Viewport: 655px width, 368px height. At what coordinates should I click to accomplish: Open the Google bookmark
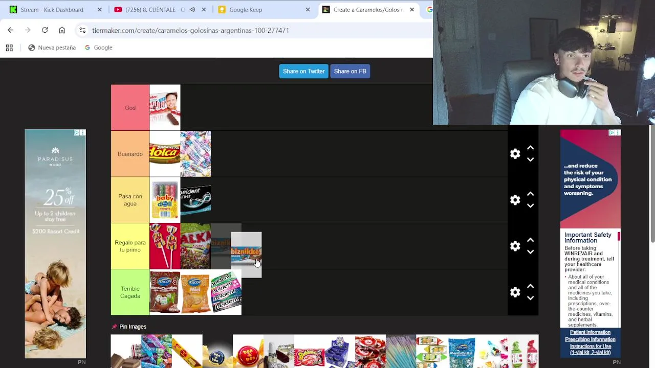98,48
